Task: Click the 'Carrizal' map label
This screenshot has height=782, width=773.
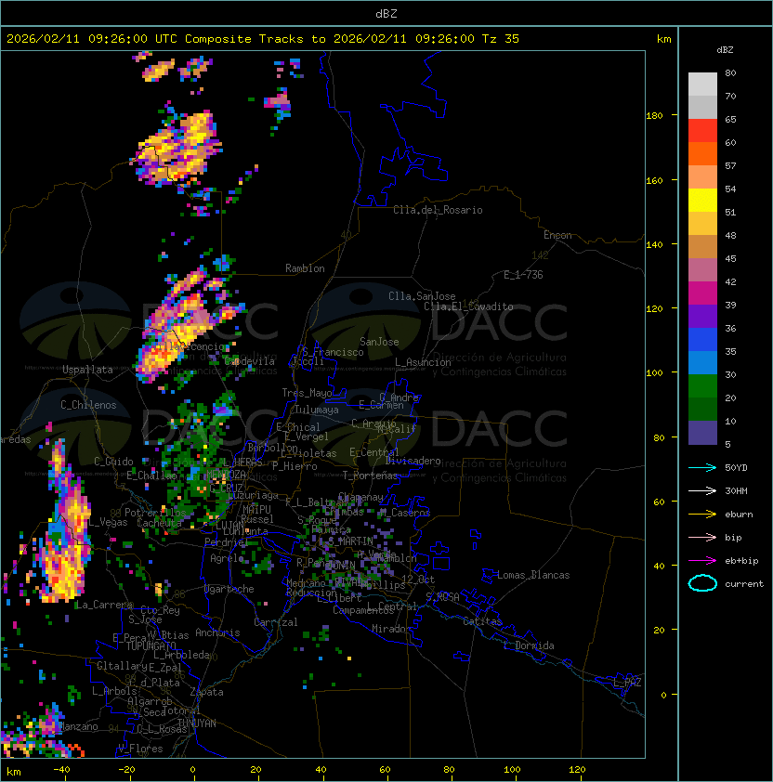Action: pyautogui.click(x=276, y=622)
